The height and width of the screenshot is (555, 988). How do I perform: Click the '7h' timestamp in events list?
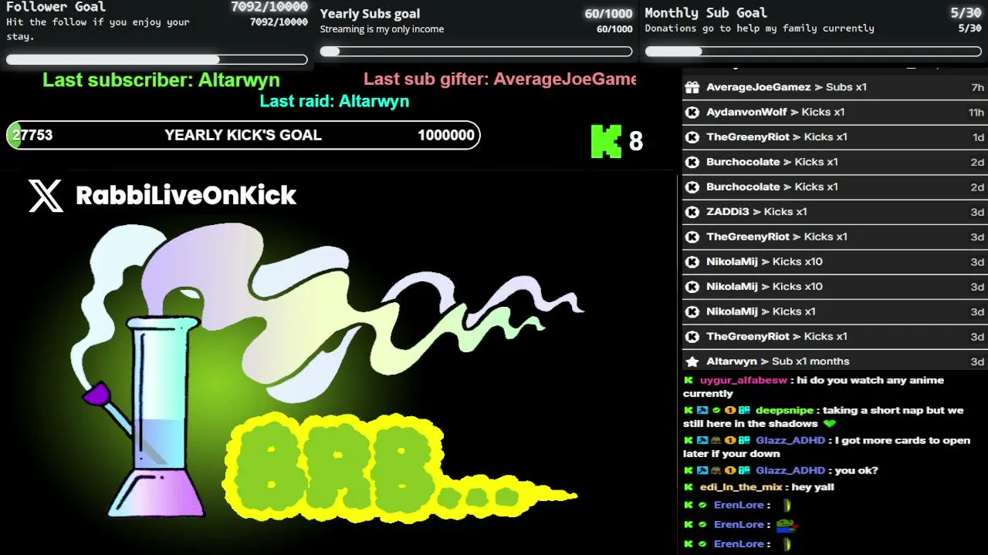point(977,88)
